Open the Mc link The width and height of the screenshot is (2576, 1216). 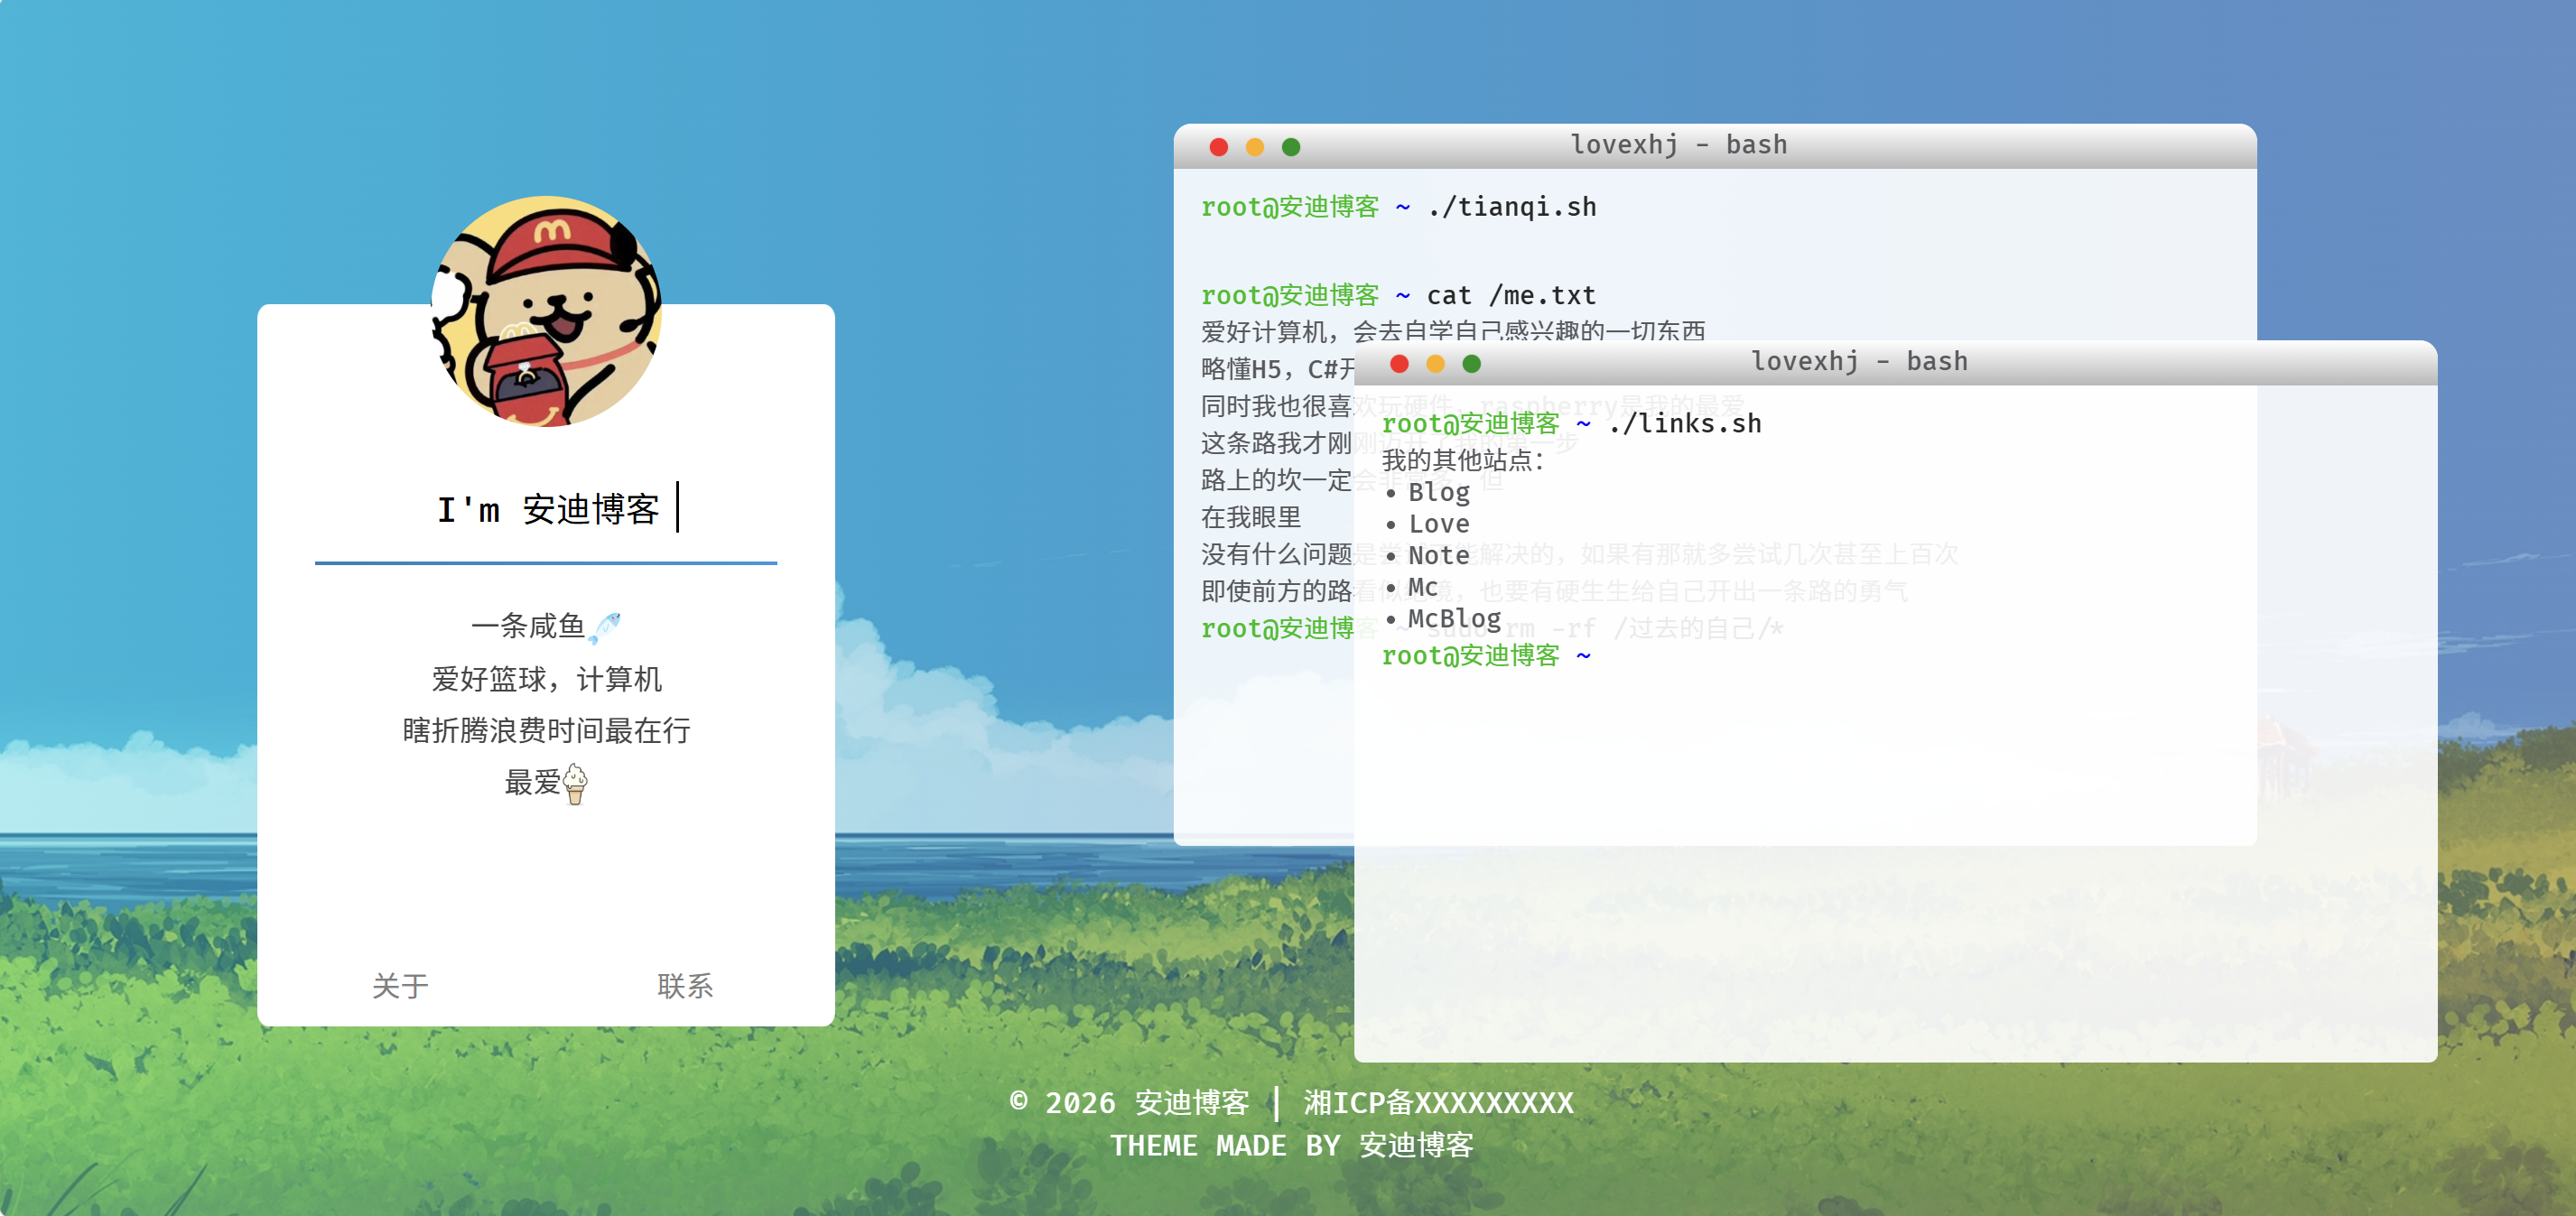tap(1423, 587)
